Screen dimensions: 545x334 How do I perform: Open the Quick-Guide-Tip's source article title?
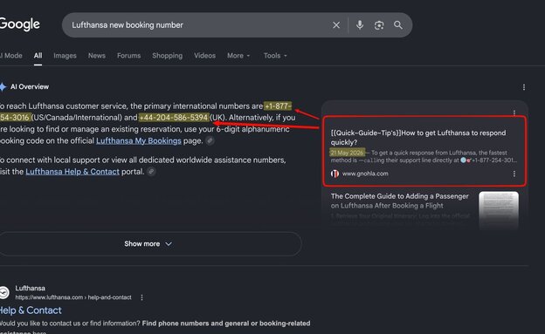[418, 138]
